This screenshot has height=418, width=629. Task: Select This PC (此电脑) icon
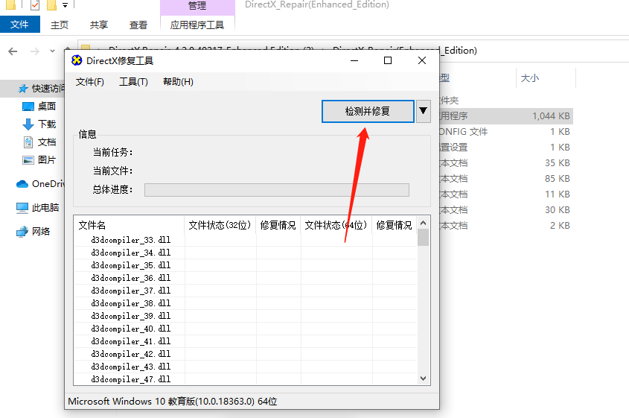(22, 208)
